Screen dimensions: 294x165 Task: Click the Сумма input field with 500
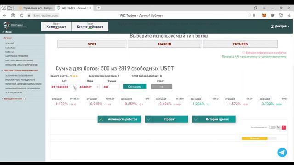click(x=111, y=87)
